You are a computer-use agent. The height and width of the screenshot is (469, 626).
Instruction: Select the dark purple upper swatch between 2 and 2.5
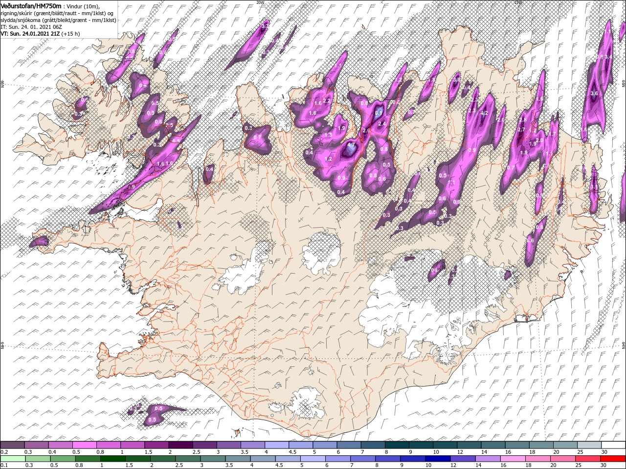180,445
